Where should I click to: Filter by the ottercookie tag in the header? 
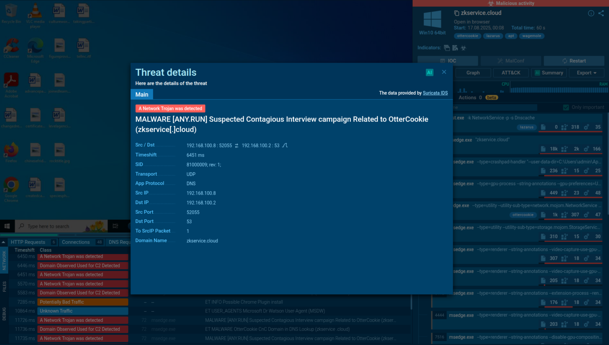pyautogui.click(x=467, y=36)
